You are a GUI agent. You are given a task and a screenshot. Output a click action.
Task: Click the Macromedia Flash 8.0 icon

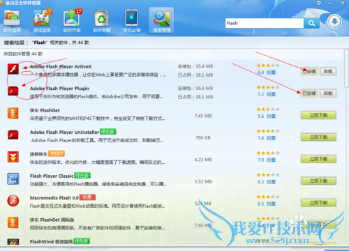tap(13, 201)
